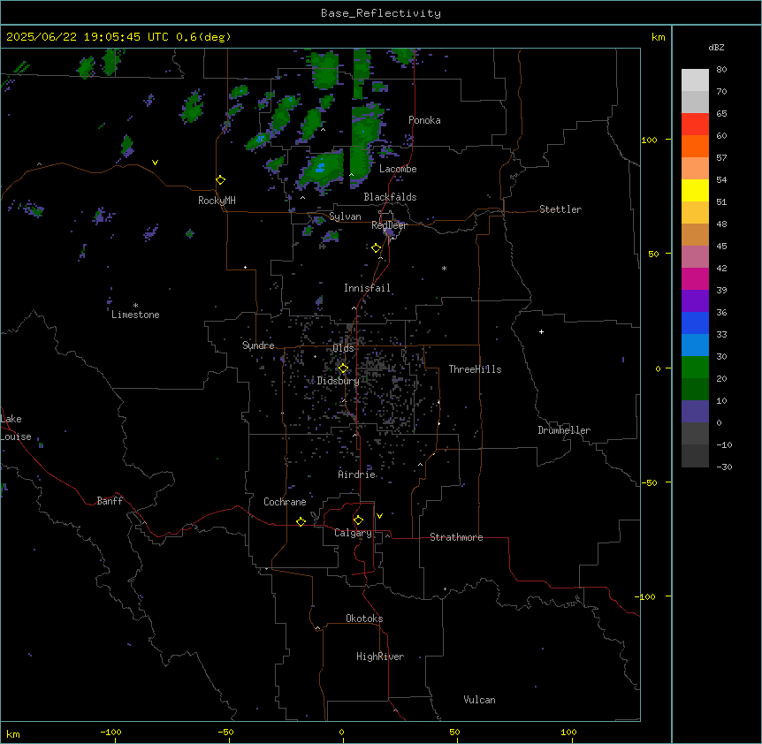Select the 30 dBZ green color swatch
Viewport: 762px width, 744px height.
click(695, 368)
